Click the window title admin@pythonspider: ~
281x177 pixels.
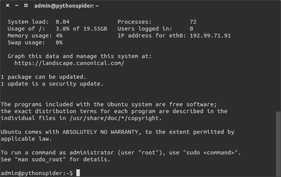pos(67,6)
